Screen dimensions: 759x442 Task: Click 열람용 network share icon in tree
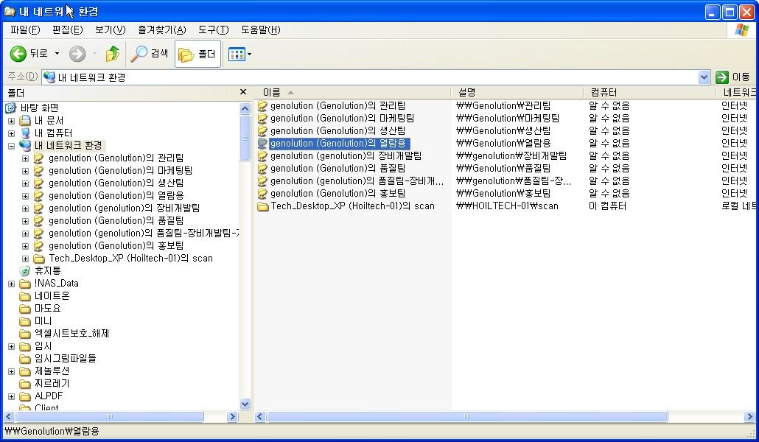click(39, 195)
